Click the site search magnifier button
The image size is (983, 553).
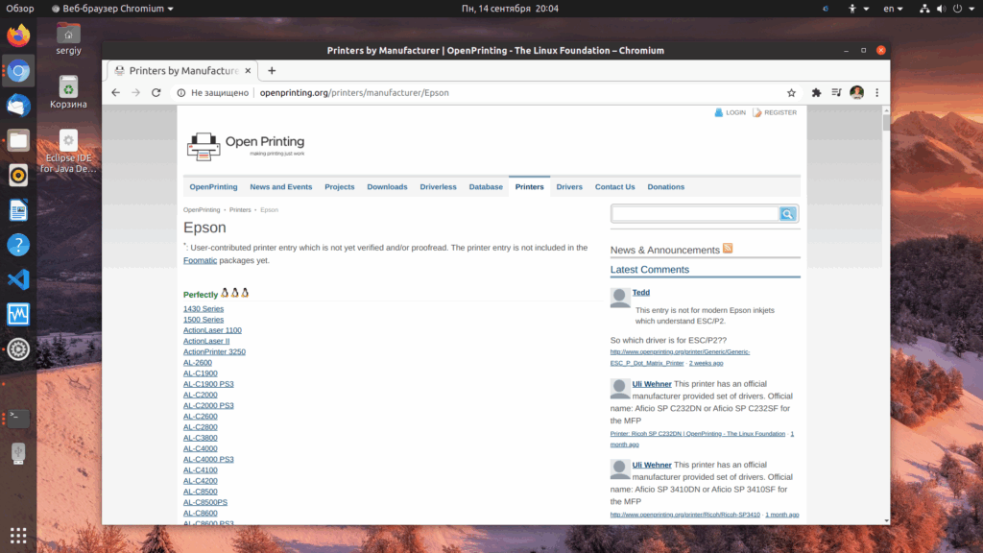[787, 214]
